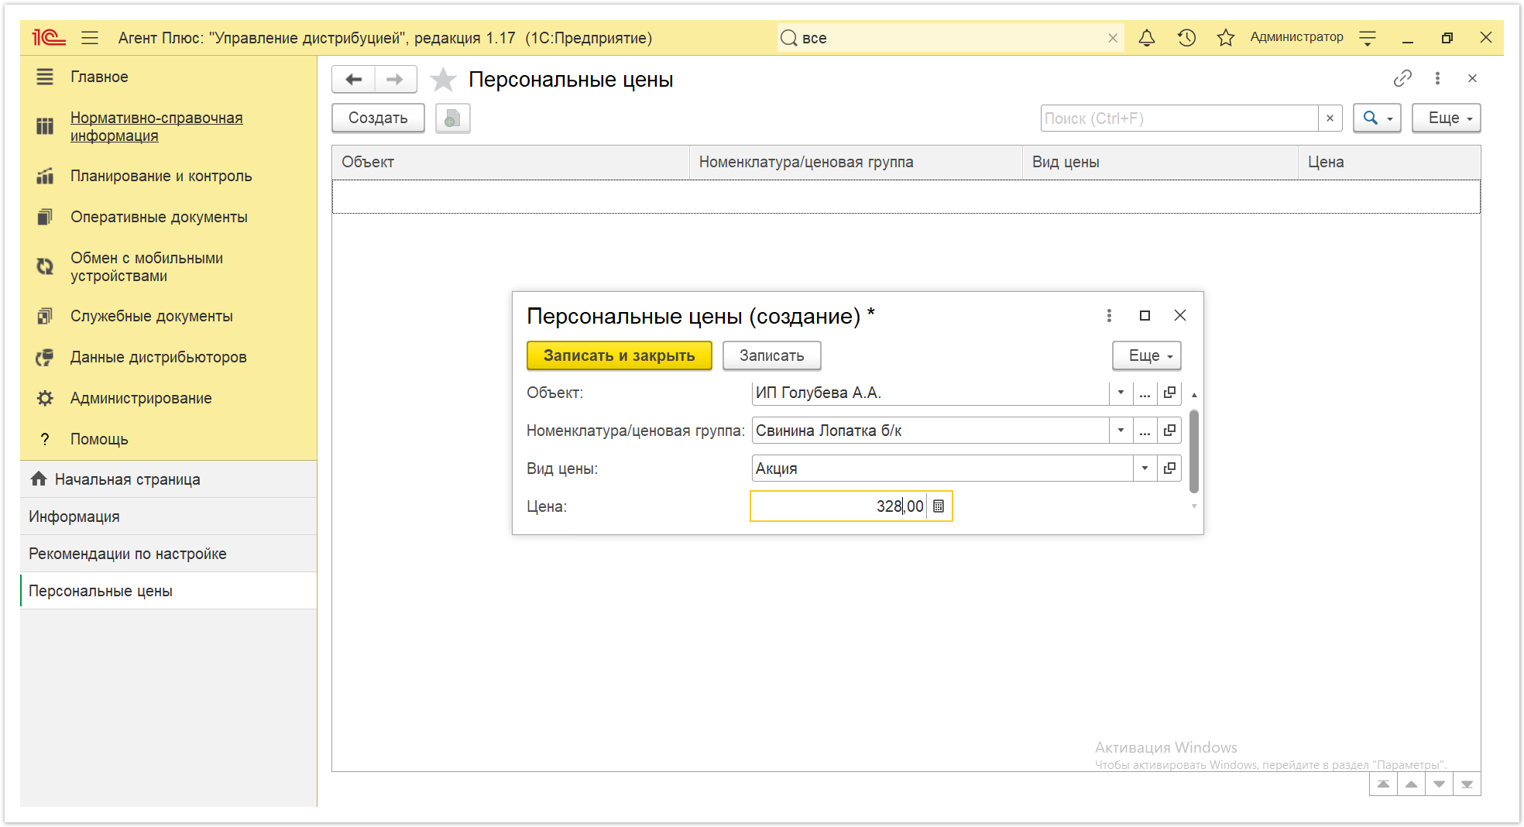
Task: Jump to the first list row arrow
Action: 1383,784
